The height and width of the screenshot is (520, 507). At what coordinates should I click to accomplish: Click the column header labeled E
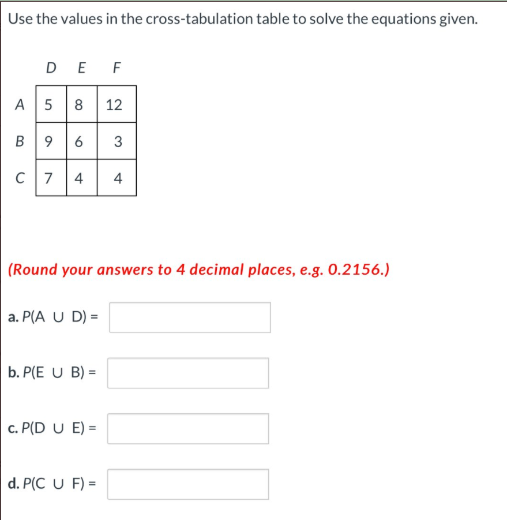81,68
